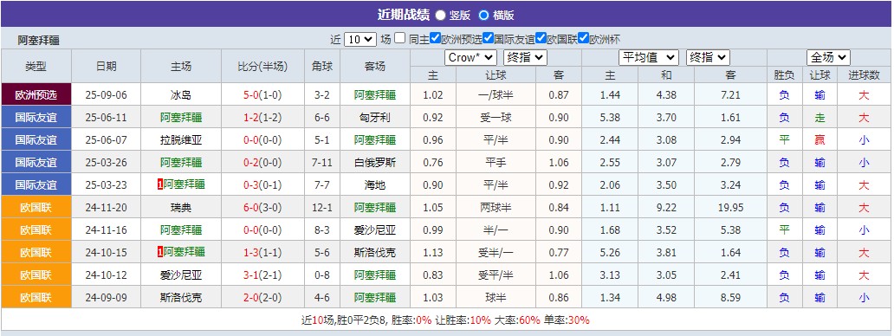Screen dimensions: 894x336
Task: Open the 1-3(1-1) score link
Action: [262, 253]
